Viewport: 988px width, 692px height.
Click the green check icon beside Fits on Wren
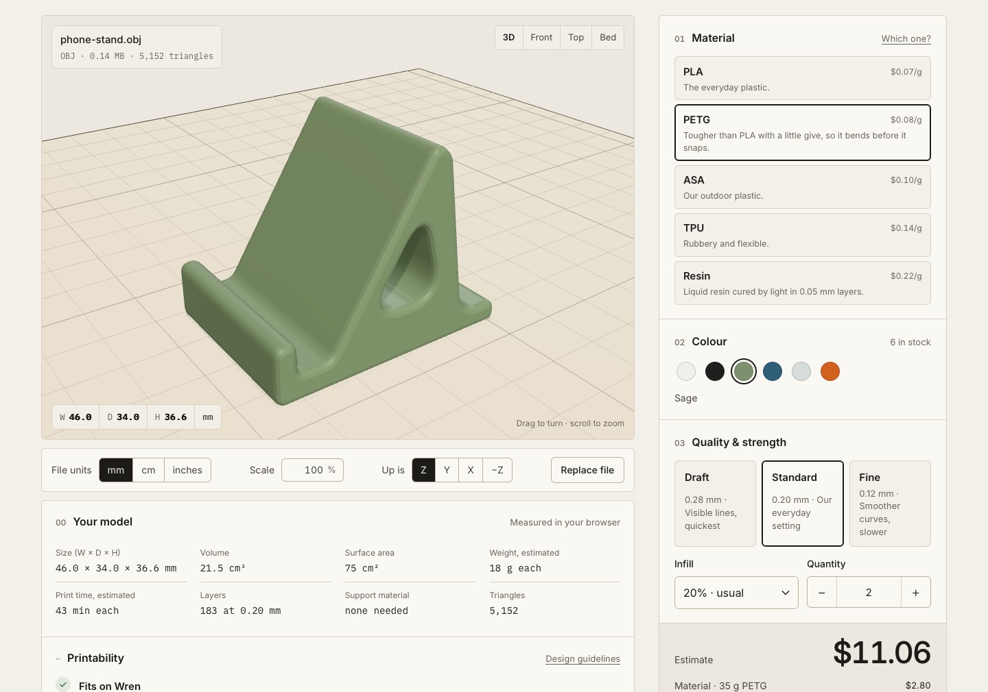point(63,684)
